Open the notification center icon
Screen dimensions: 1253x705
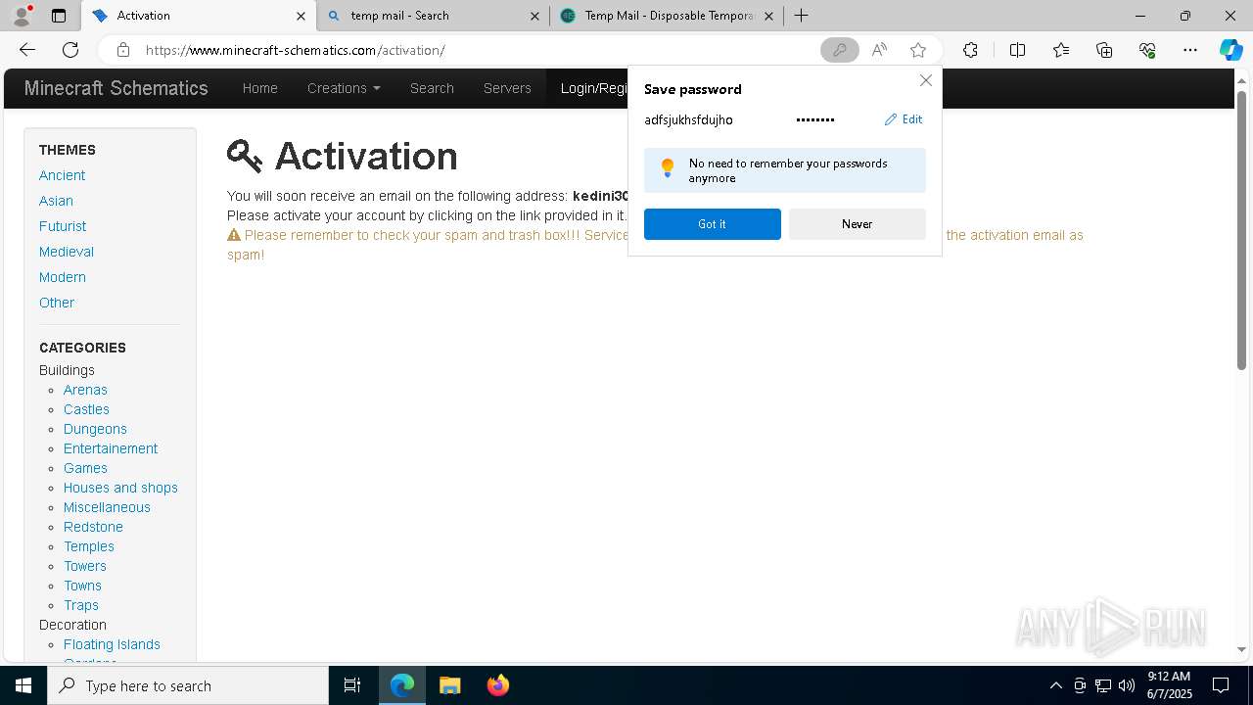(1221, 685)
